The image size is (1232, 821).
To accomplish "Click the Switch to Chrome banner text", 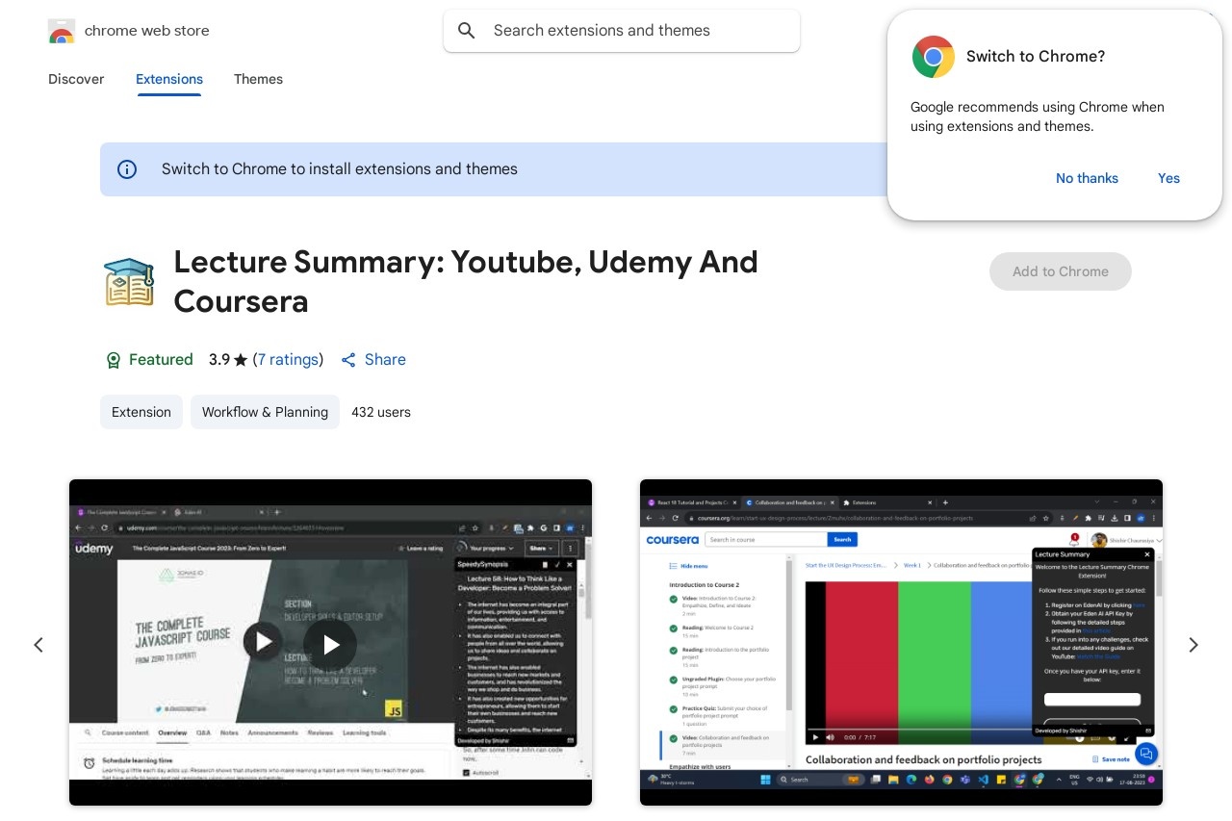I will [x=340, y=169].
